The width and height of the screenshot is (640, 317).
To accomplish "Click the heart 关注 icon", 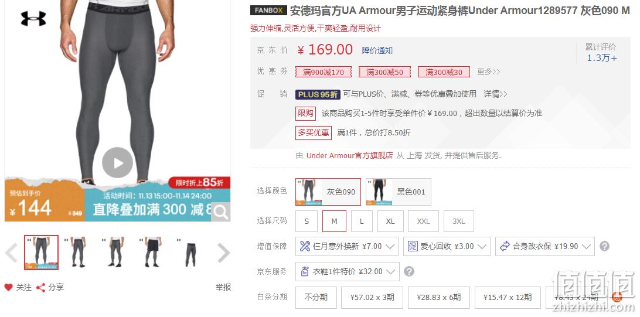I will pyautogui.click(x=9, y=287).
